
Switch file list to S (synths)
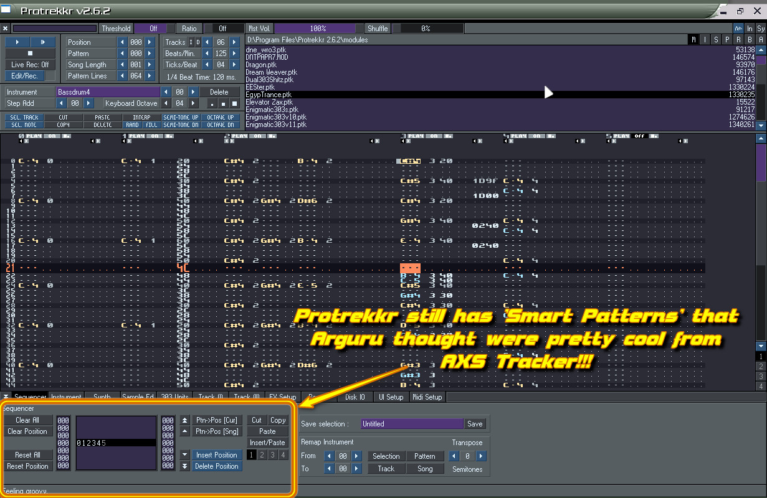[x=717, y=40]
